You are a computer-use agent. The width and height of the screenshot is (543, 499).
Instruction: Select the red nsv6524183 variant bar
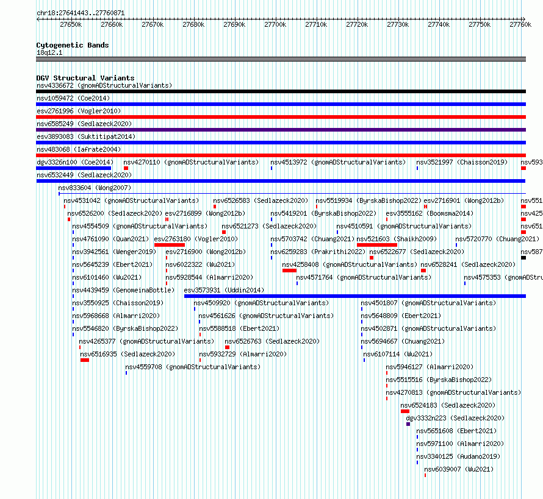coord(405,411)
